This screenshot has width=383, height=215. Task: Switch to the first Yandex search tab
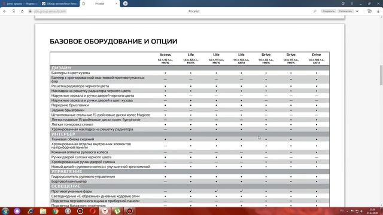click(20, 4)
